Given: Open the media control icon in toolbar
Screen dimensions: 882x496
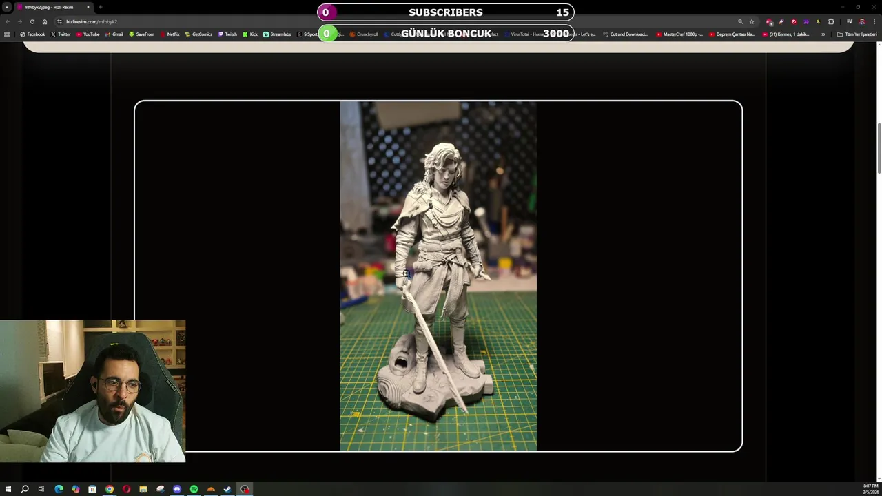Looking at the screenshot, I should tap(850, 21).
